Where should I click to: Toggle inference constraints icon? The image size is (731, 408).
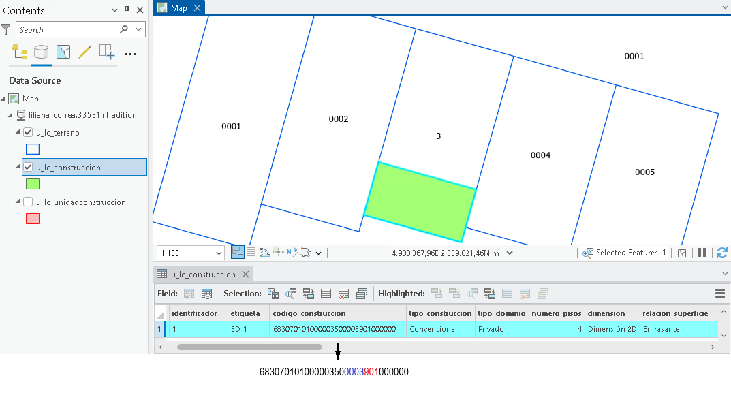pyautogui.click(x=279, y=252)
